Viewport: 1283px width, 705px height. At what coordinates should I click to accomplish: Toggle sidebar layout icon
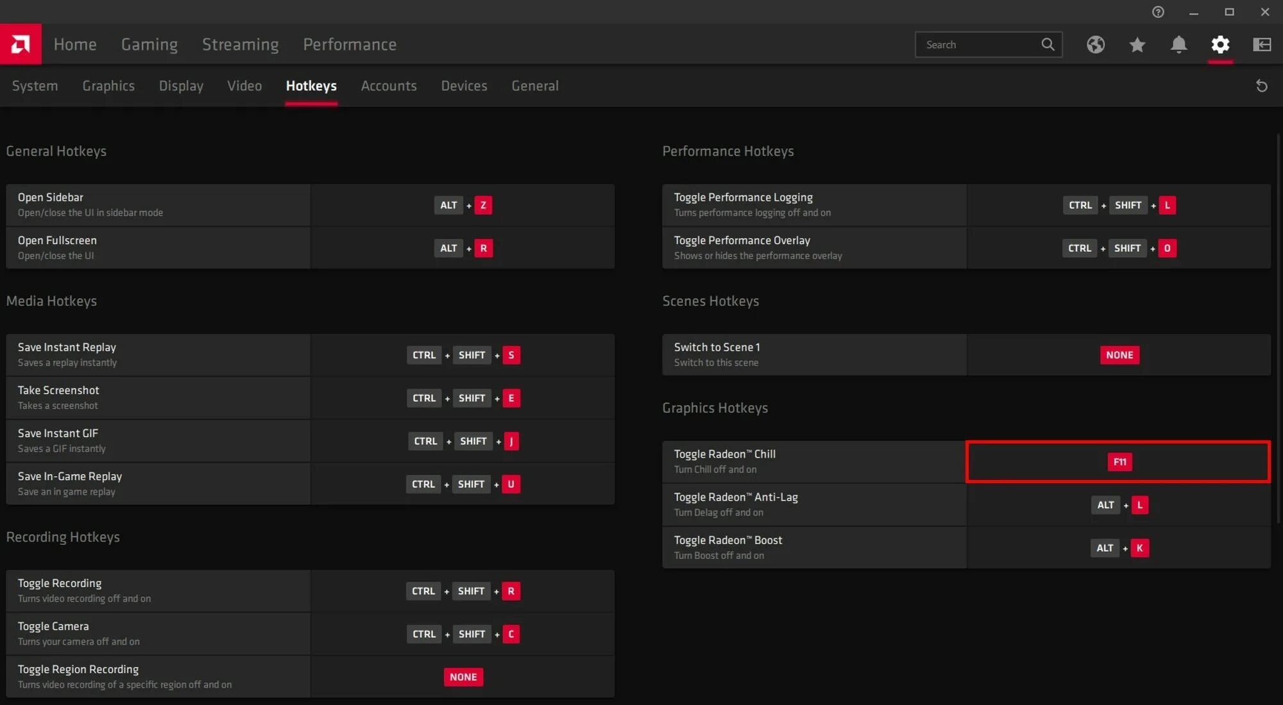point(1262,44)
